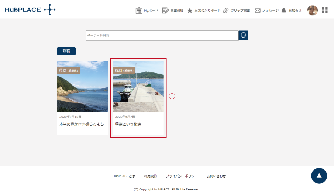
Task: Open the プライバシーポリシー footer link
Action: (182, 176)
